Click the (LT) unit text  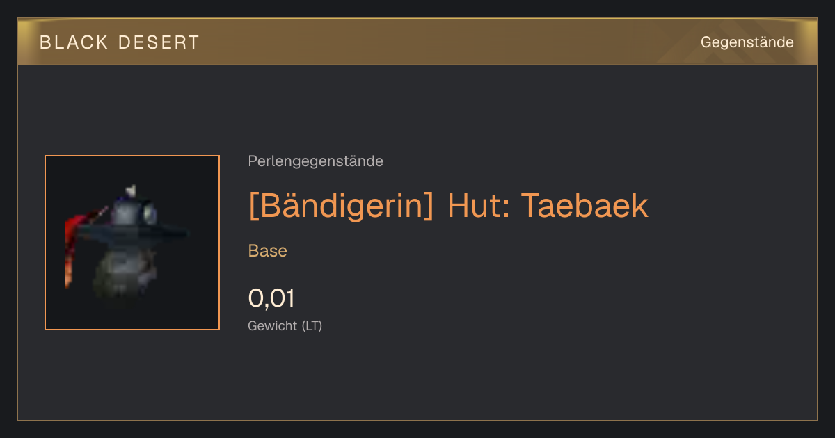312,325
